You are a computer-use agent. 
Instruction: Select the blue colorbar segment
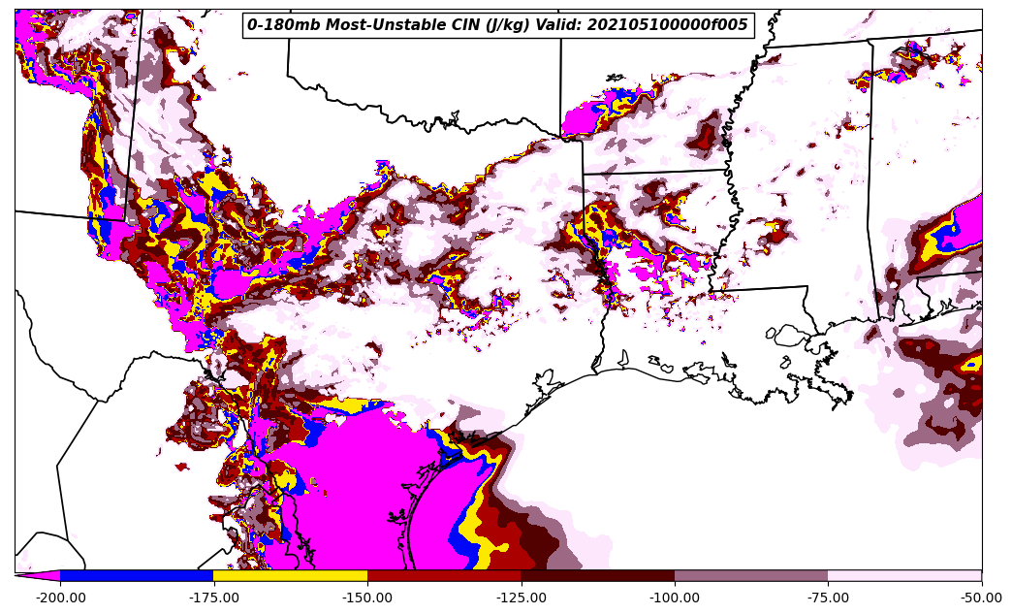pos(137,575)
